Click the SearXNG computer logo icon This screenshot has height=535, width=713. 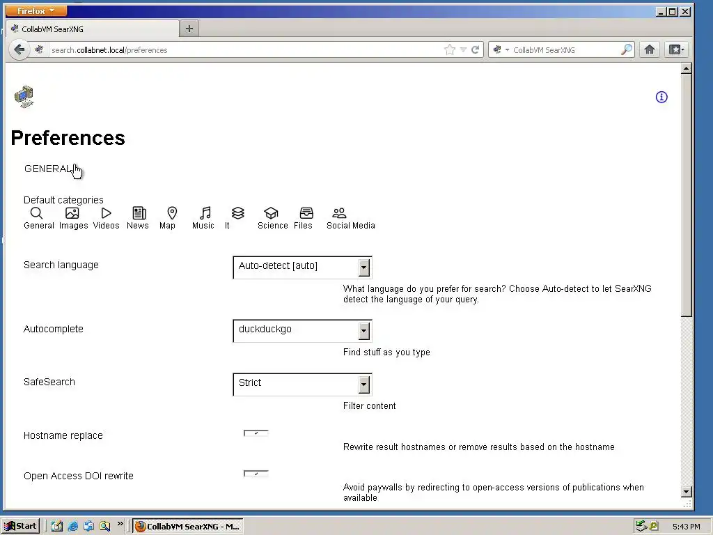24,96
